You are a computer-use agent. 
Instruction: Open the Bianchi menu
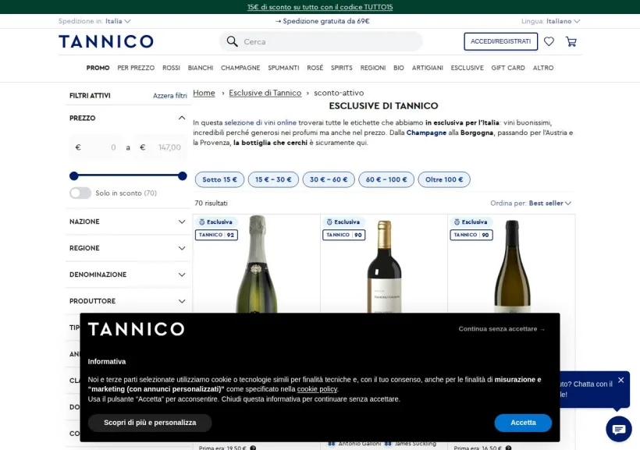(201, 68)
